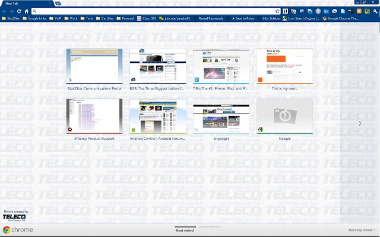Go to the Home page icon
This screenshot has height=237, width=380.
coord(26,11)
